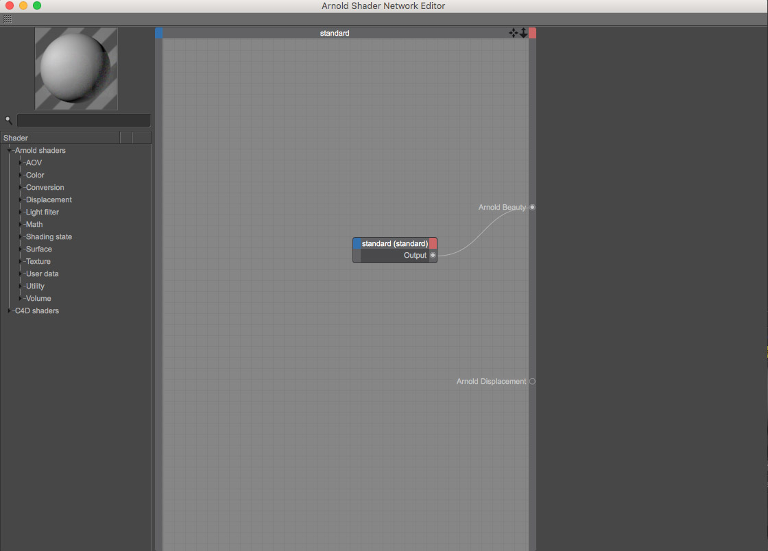
Task: Click the magnifier search icon
Action: click(x=9, y=120)
